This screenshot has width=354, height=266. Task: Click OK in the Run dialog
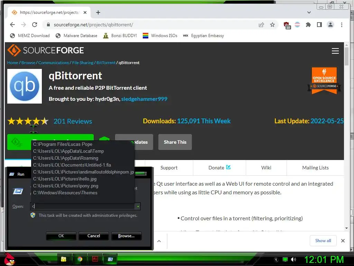pyautogui.click(x=61, y=236)
